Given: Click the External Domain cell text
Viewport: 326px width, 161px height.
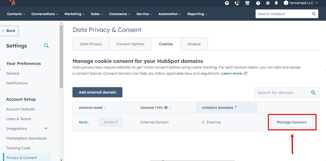Looking at the screenshot, I should tap(155, 122).
